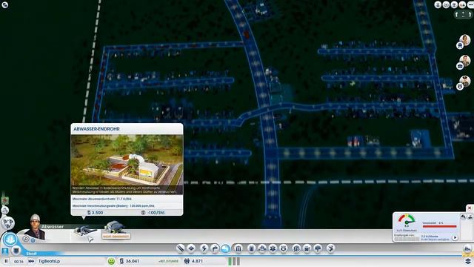Click the magnifier icon beside the advisor
474x267 pixels.
pyautogui.click(x=26, y=239)
